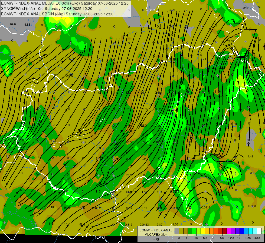The height and width of the screenshot is (243, 265).
Task: Click the map value 216
Action: pos(129,109)
